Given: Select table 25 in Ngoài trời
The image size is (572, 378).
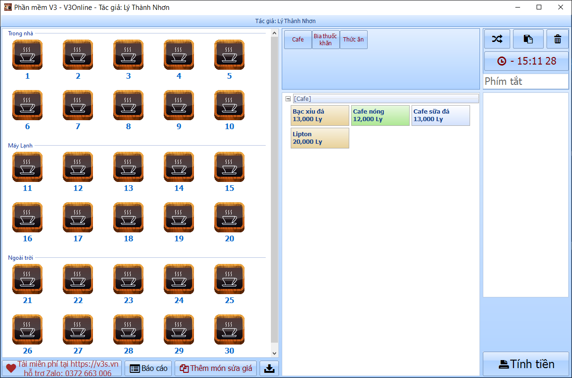Looking at the screenshot, I should (229, 279).
